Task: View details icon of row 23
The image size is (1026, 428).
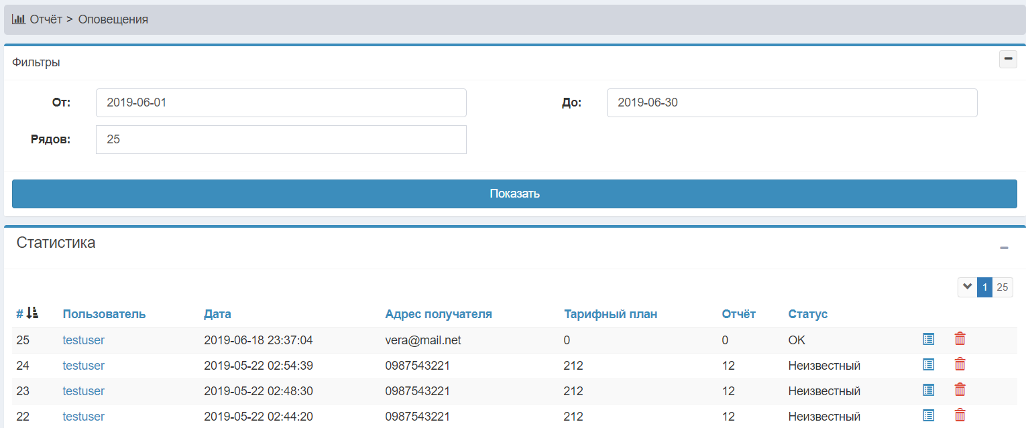Action: coord(928,390)
